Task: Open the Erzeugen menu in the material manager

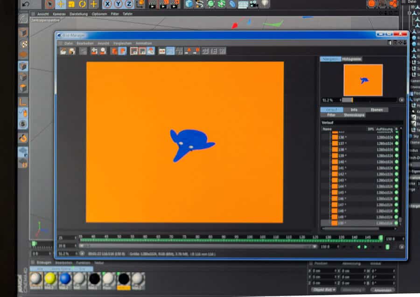Action: click(x=44, y=263)
